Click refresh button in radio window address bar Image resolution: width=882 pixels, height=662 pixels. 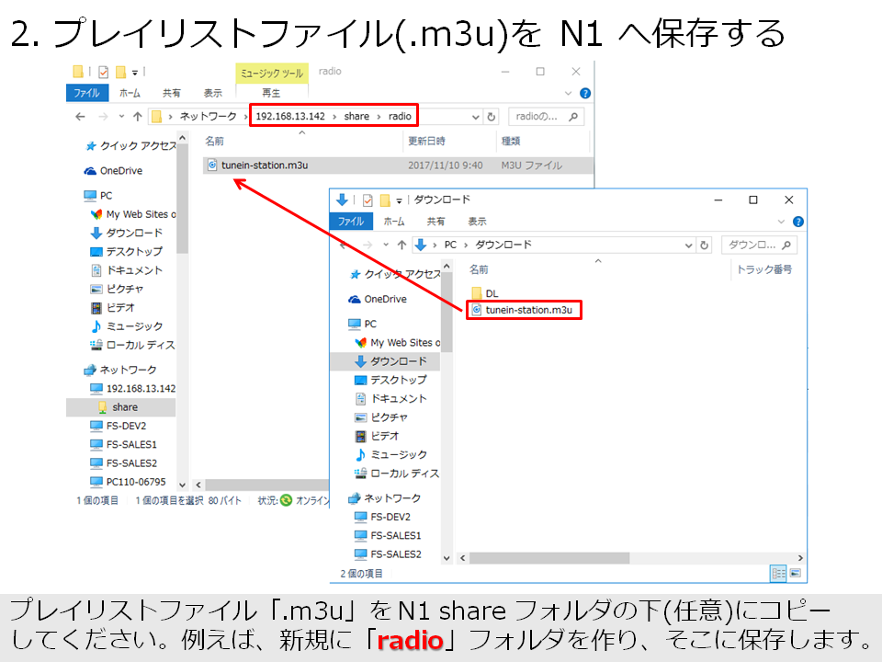coord(492,117)
